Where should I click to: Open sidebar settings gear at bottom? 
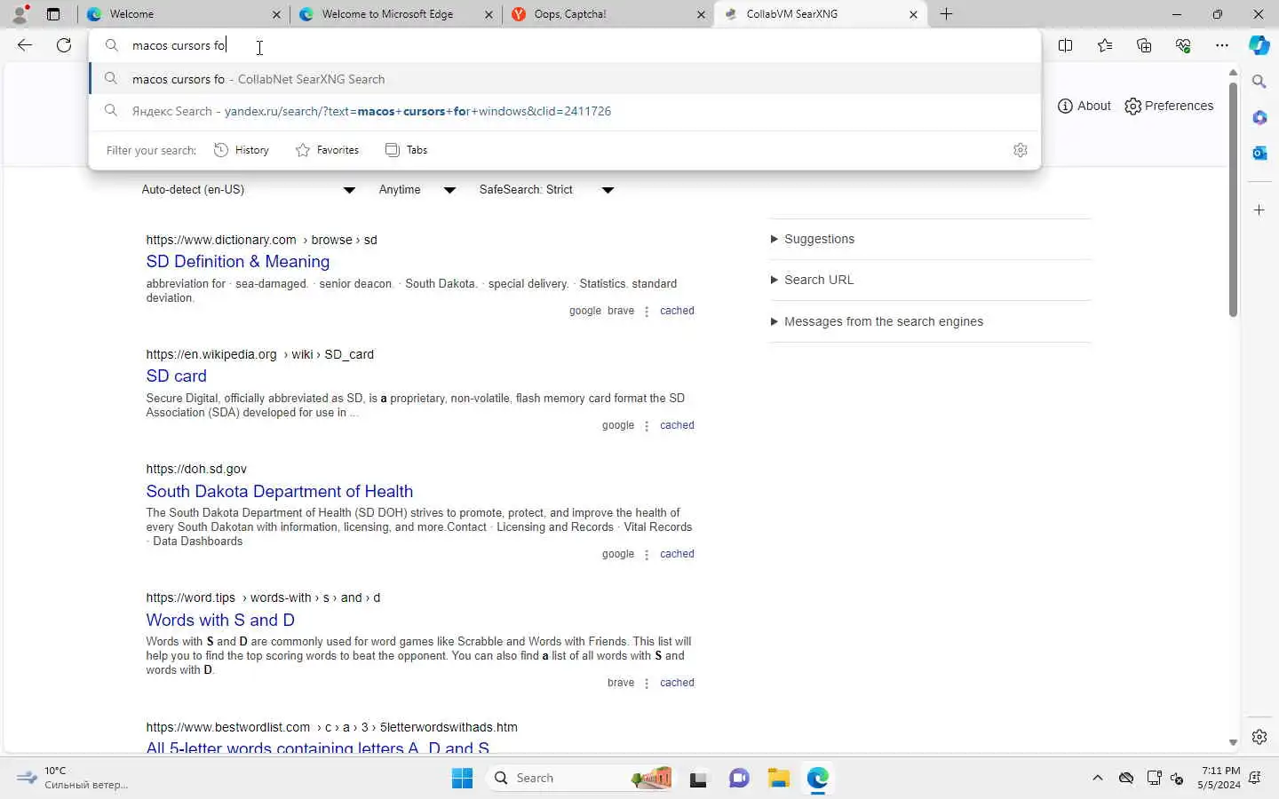click(1259, 737)
